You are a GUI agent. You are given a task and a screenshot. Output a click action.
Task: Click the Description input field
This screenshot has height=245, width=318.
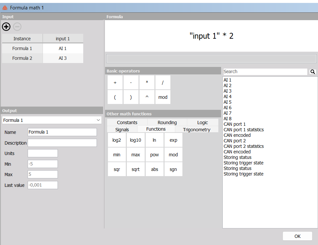[x=62, y=143]
